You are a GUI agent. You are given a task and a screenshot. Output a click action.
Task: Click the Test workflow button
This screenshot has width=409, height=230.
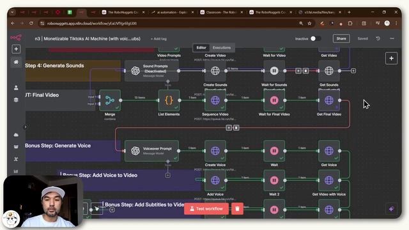click(x=206, y=209)
